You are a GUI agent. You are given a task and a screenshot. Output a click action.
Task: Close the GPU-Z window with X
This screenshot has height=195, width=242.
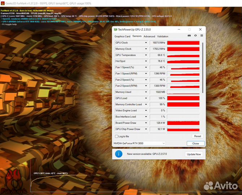200,29
